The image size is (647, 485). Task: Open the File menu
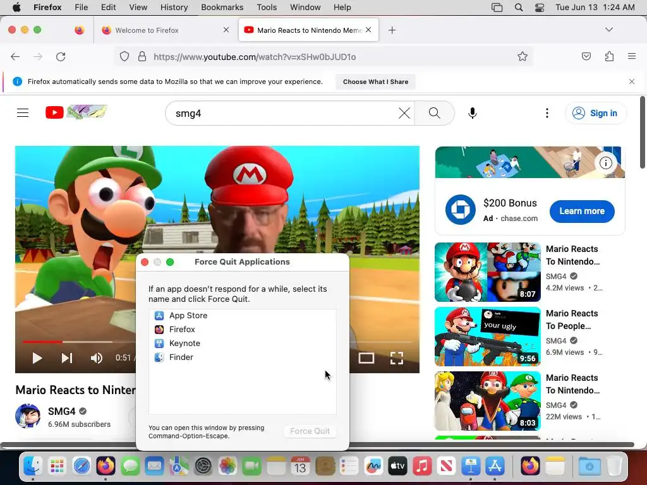(82, 8)
